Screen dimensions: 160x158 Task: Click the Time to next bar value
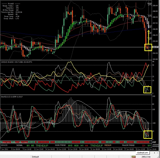point(19,12)
